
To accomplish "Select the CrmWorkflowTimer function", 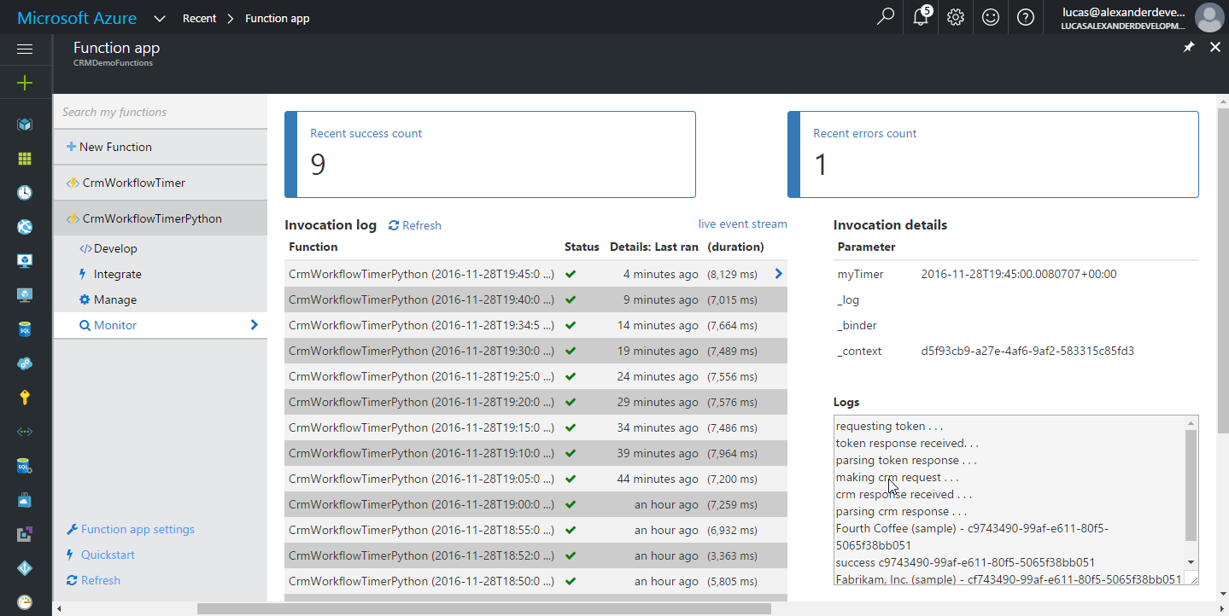I will [161, 183].
